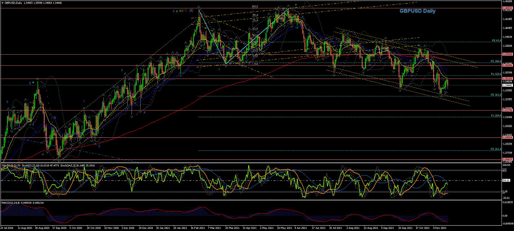Click the 1.41405 price scale value
The width and height of the screenshot is (514, 231).
507,19
